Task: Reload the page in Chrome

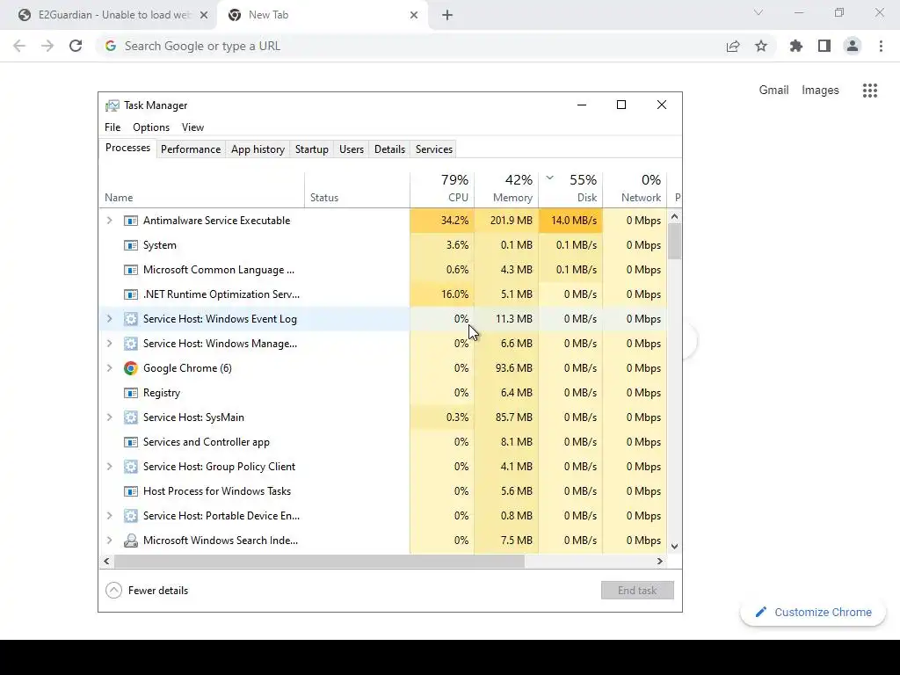Action: pyautogui.click(x=76, y=46)
